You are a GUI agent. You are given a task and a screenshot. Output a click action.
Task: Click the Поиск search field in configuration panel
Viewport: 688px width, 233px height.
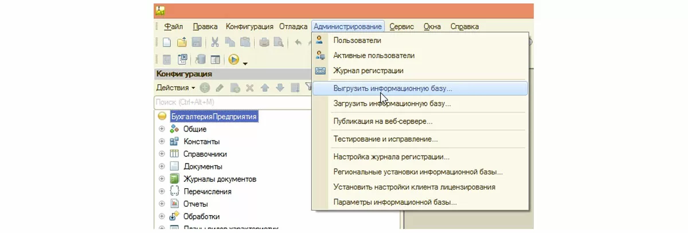click(x=233, y=102)
